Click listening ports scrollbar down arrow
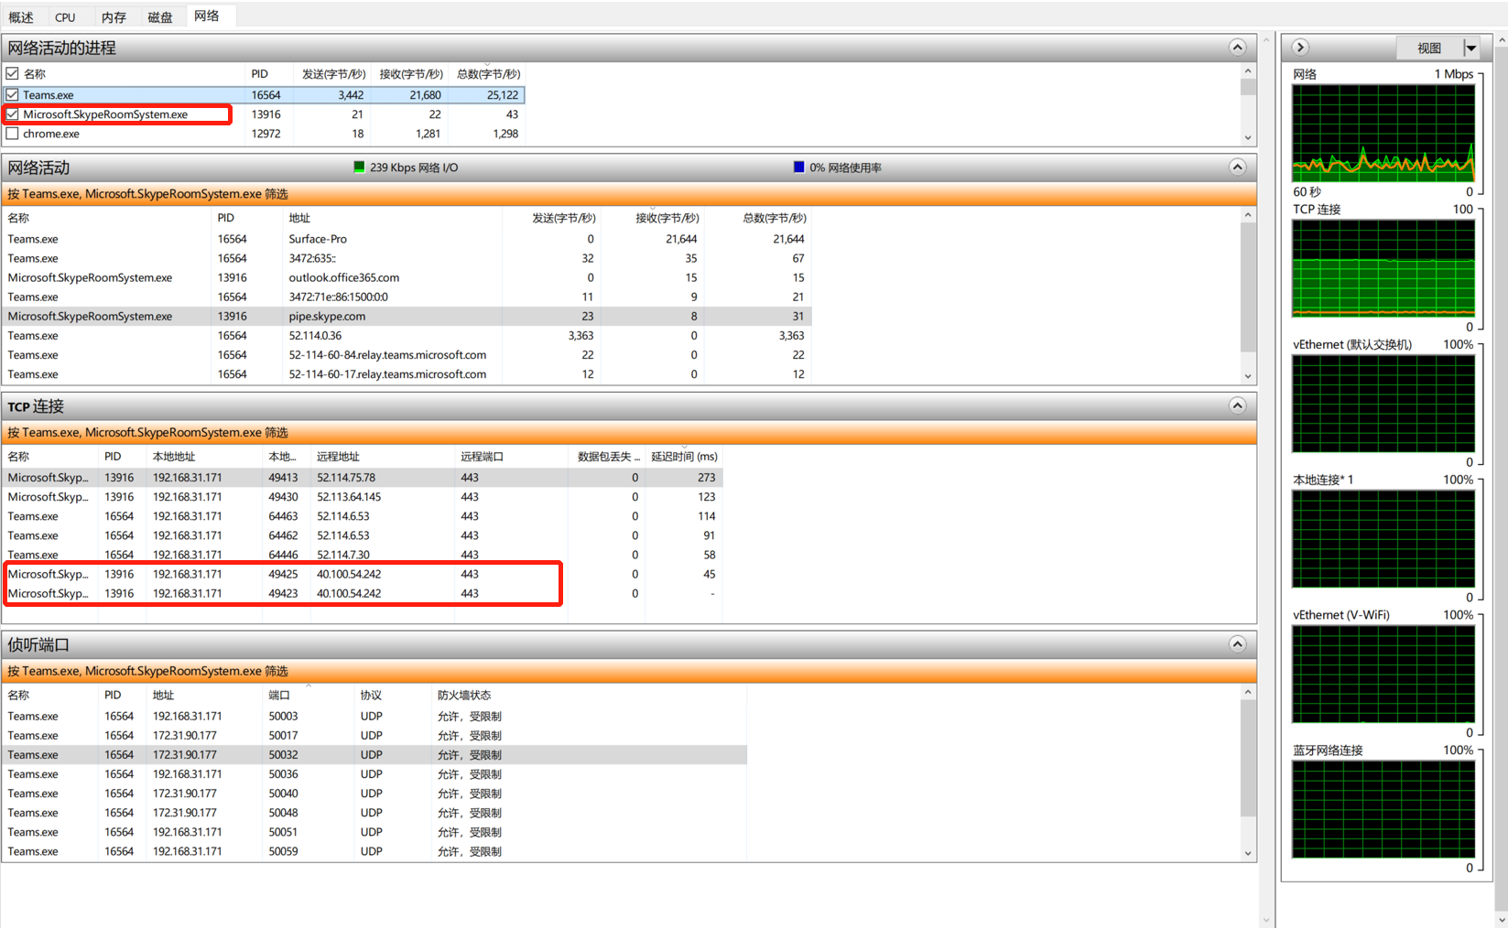This screenshot has height=929, width=1508. [1247, 853]
